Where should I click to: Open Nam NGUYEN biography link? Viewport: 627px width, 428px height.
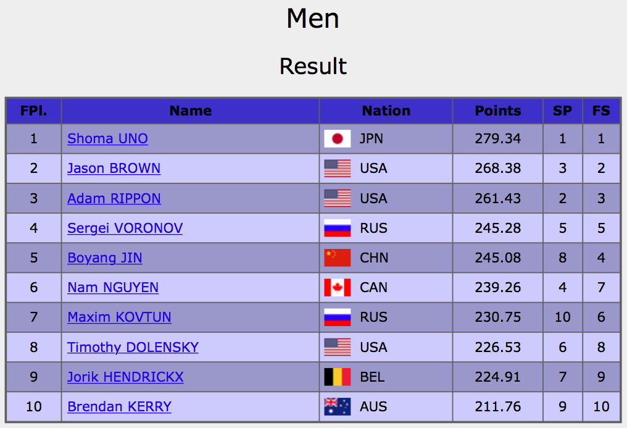point(113,287)
